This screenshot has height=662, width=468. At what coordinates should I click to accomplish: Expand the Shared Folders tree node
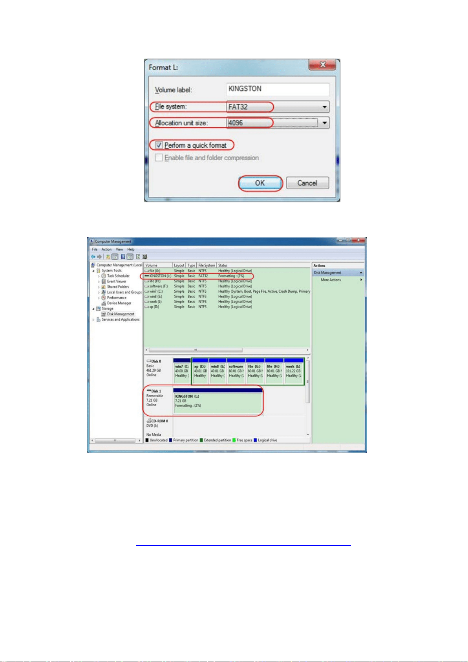point(99,287)
